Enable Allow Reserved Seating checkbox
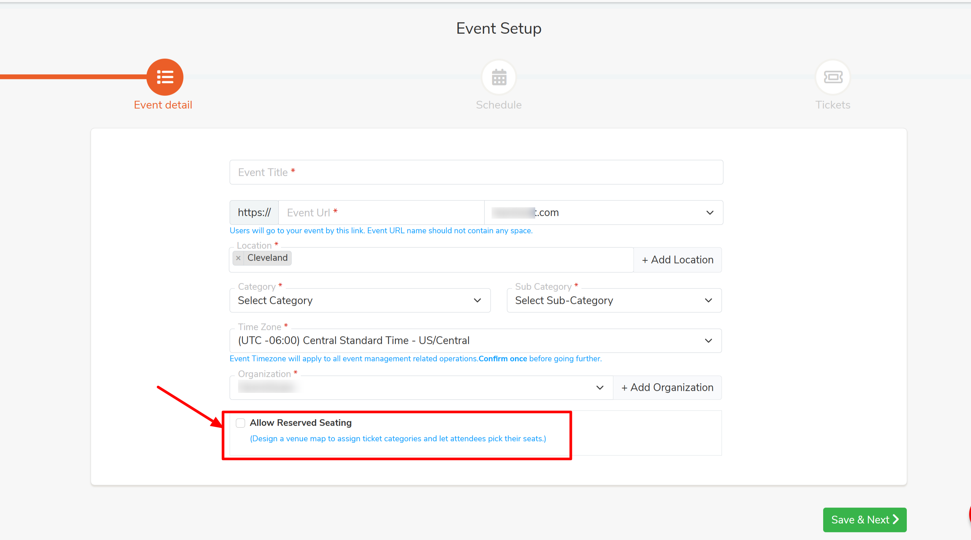 coord(241,423)
